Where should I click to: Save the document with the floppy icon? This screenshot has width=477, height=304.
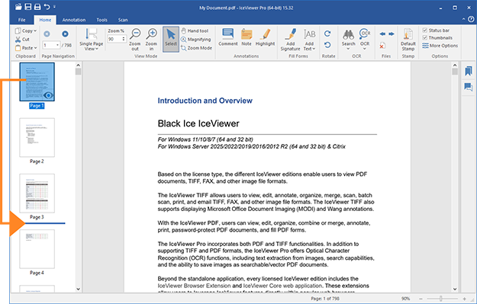(x=28, y=7)
